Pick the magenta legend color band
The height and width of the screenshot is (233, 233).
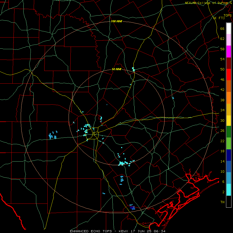point(229,52)
